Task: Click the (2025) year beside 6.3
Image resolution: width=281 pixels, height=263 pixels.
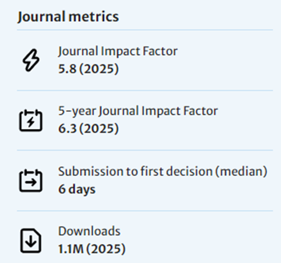Action: click(99, 129)
